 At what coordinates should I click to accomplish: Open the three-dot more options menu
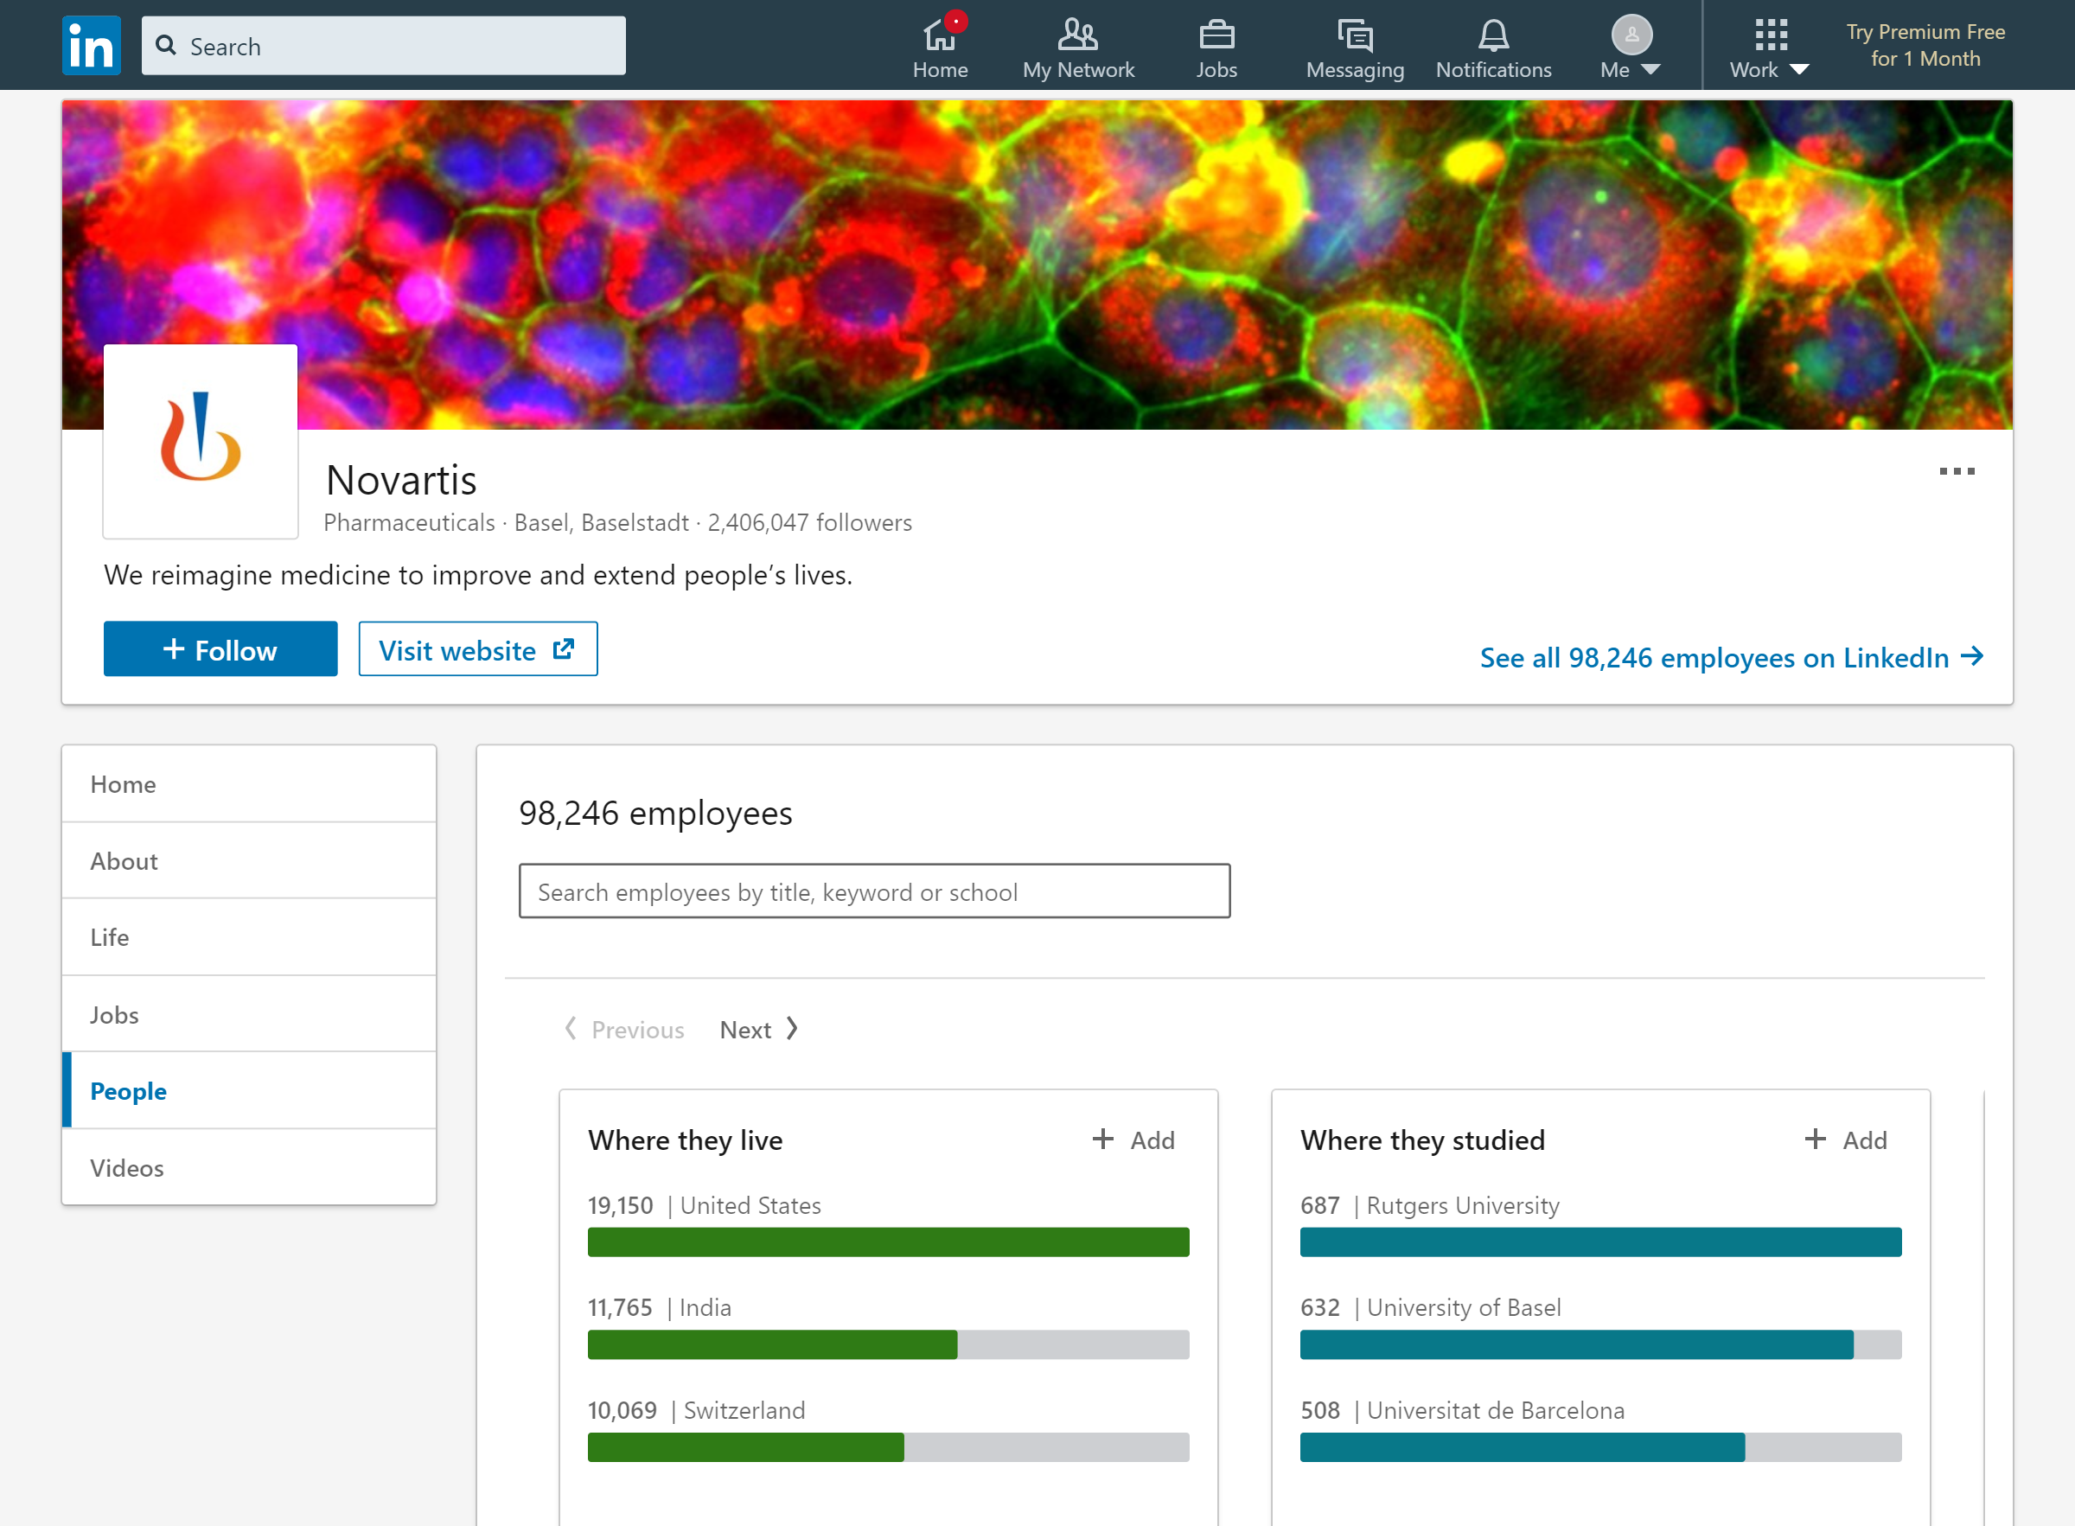point(1957,471)
